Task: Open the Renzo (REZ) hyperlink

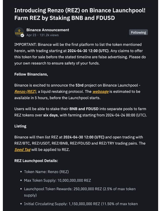Action: point(25,92)
